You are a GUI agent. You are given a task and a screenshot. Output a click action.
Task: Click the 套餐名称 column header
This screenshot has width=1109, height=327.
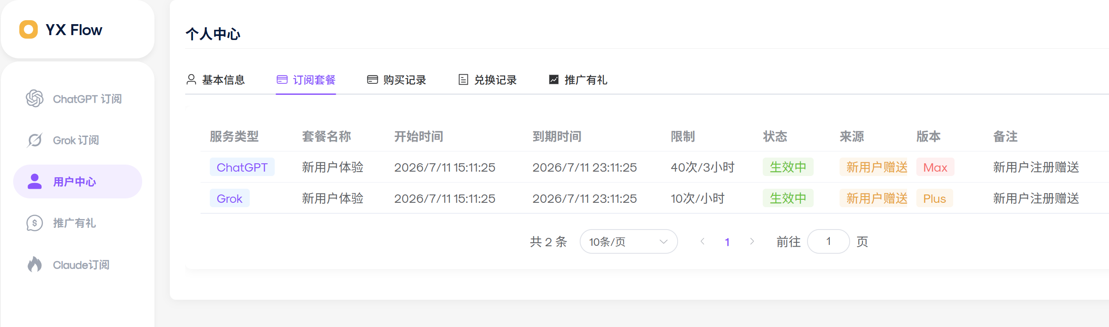click(x=327, y=137)
